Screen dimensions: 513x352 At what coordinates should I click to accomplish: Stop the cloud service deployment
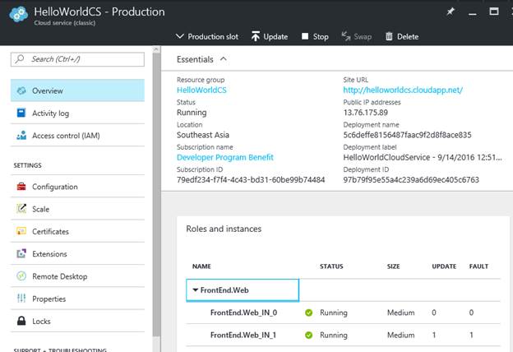tap(315, 36)
